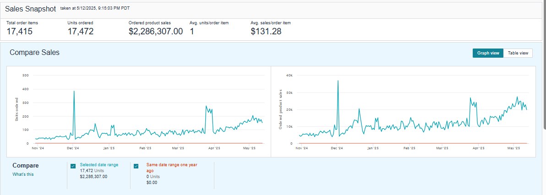Viewport: 546px width, 195px height.
Task: Switch to Graph view
Action: (x=488, y=53)
